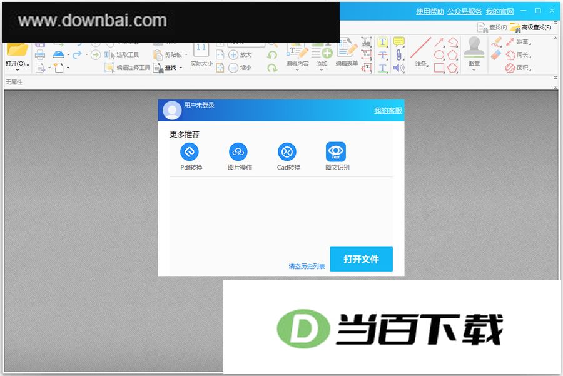Open the 我的官网 link
Screen dimensions: 563x376
coord(499,11)
